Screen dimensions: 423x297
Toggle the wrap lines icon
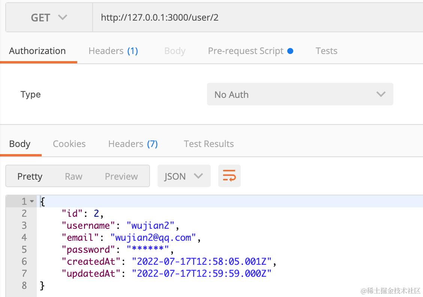[229, 176]
